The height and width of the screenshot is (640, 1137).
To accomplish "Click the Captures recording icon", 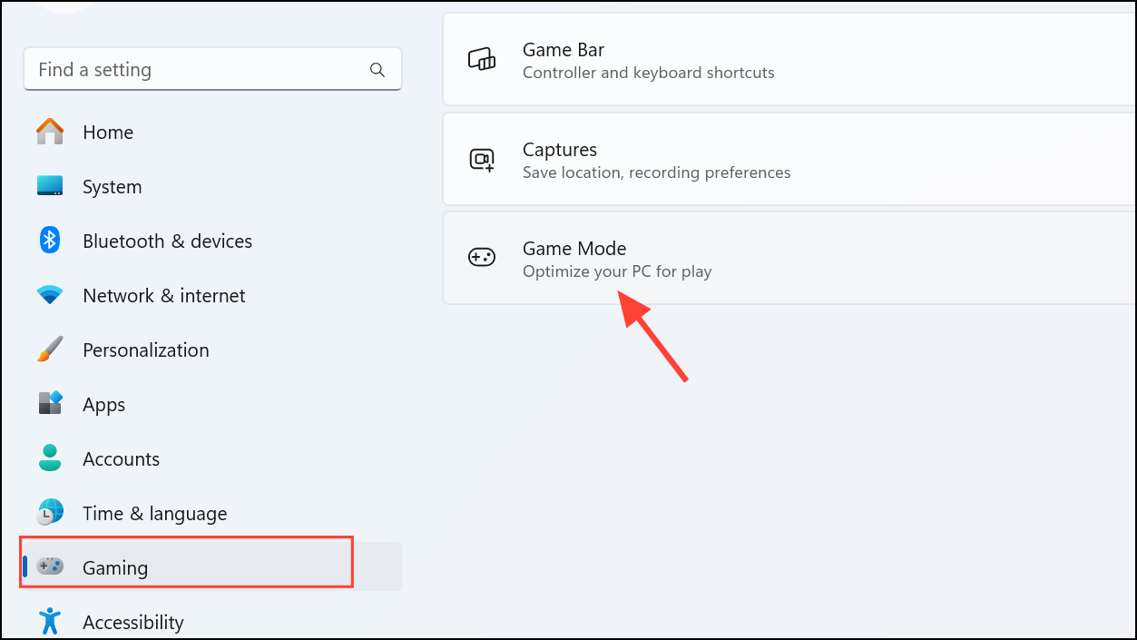I will [x=481, y=160].
